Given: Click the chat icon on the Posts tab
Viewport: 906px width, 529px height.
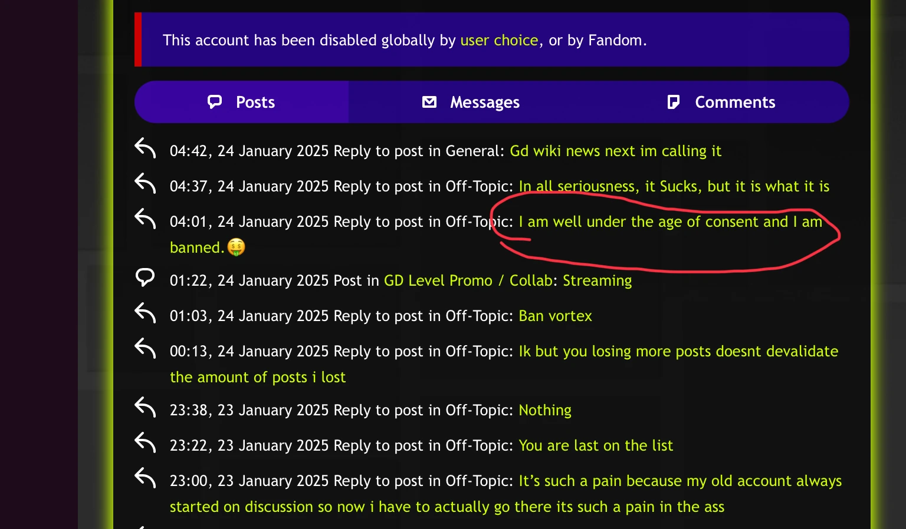Looking at the screenshot, I should (x=215, y=101).
